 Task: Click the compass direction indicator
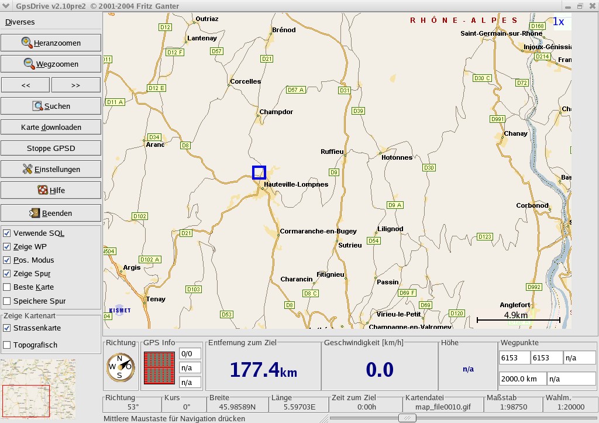(x=121, y=367)
